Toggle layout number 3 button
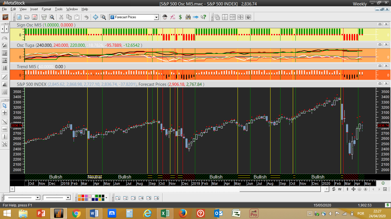The width and height of the screenshot is (391, 219). coord(133,198)
